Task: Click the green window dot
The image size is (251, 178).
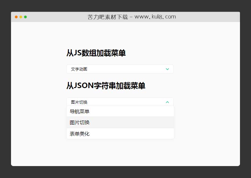Action: (26, 17)
